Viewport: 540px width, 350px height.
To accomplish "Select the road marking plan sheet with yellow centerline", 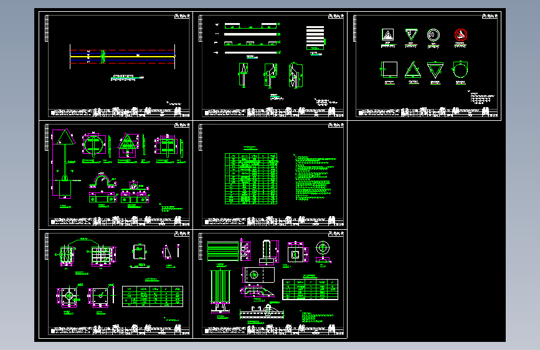I will click(116, 66).
